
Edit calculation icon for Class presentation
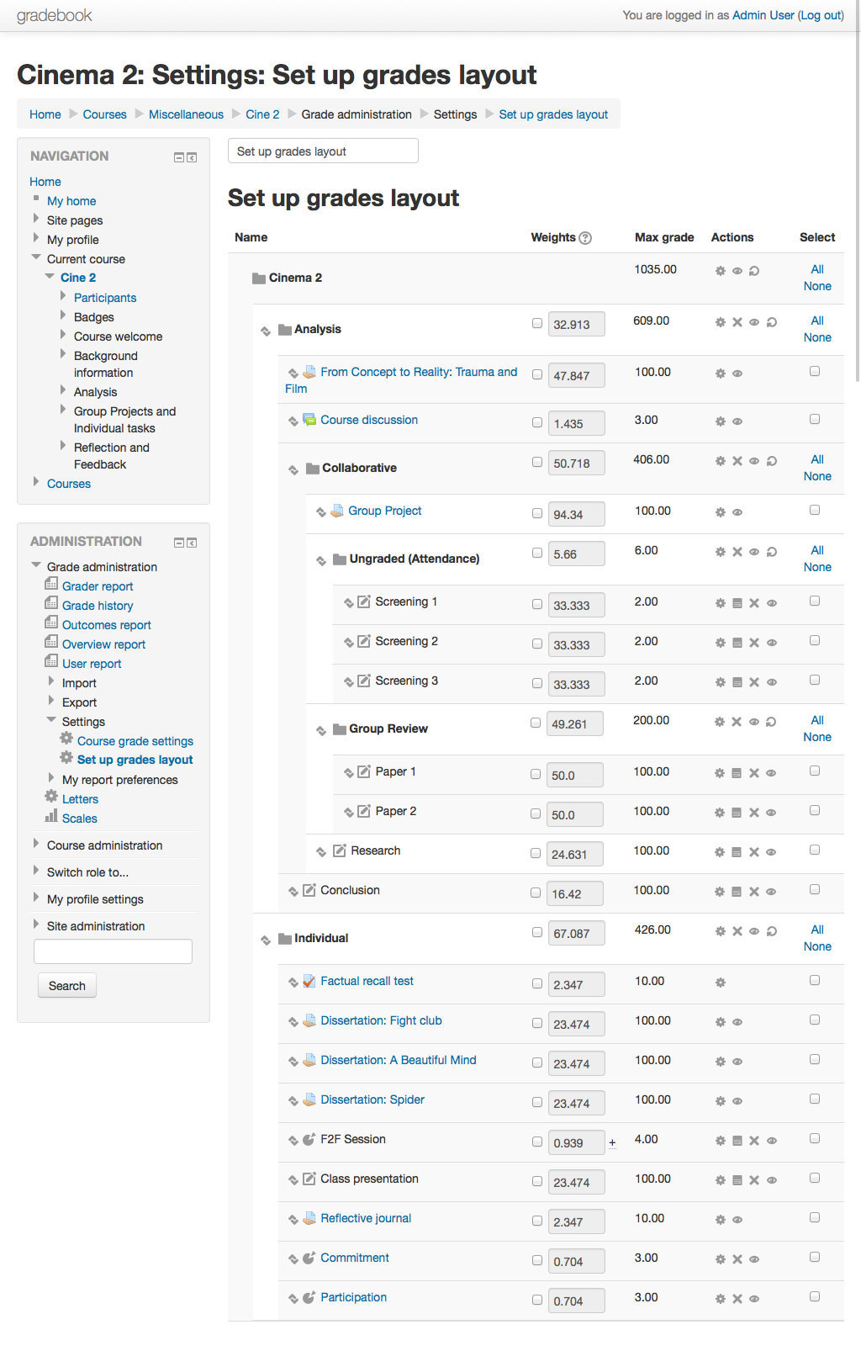737,1180
